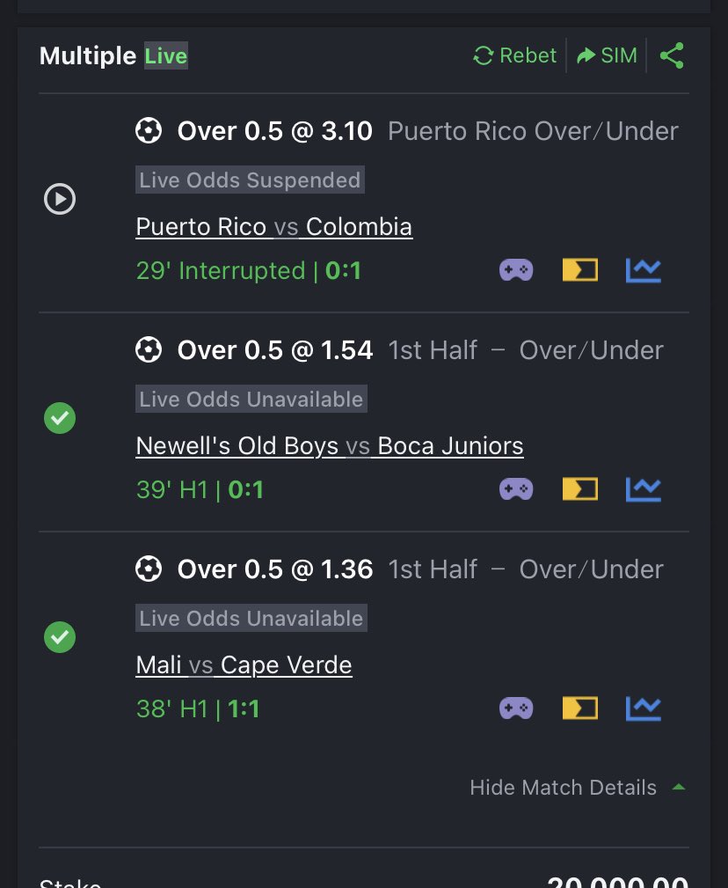Open yellow icon for Mali vs Cape Verde
This screenshot has height=888, width=728.
pyautogui.click(x=579, y=708)
